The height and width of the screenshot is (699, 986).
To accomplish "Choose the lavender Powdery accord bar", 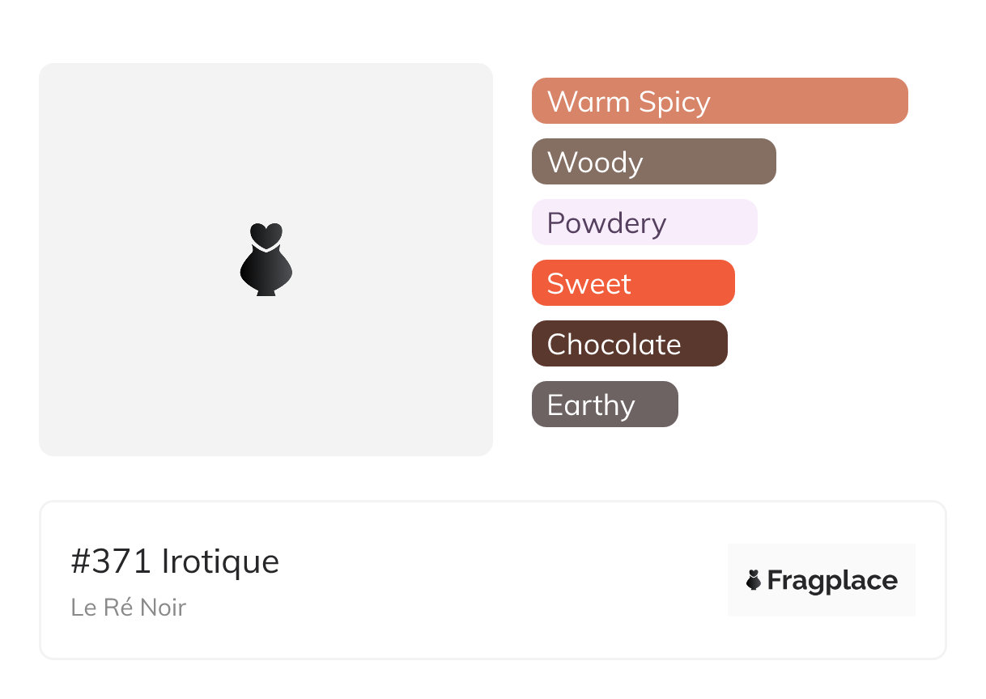I will [644, 222].
